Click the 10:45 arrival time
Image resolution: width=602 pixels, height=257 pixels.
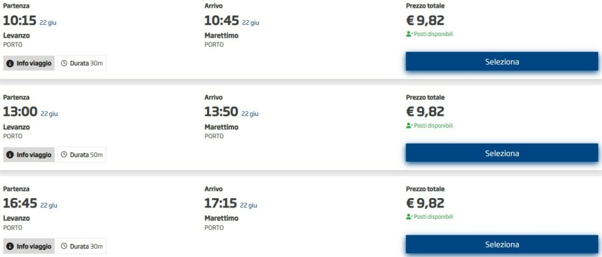click(x=222, y=21)
